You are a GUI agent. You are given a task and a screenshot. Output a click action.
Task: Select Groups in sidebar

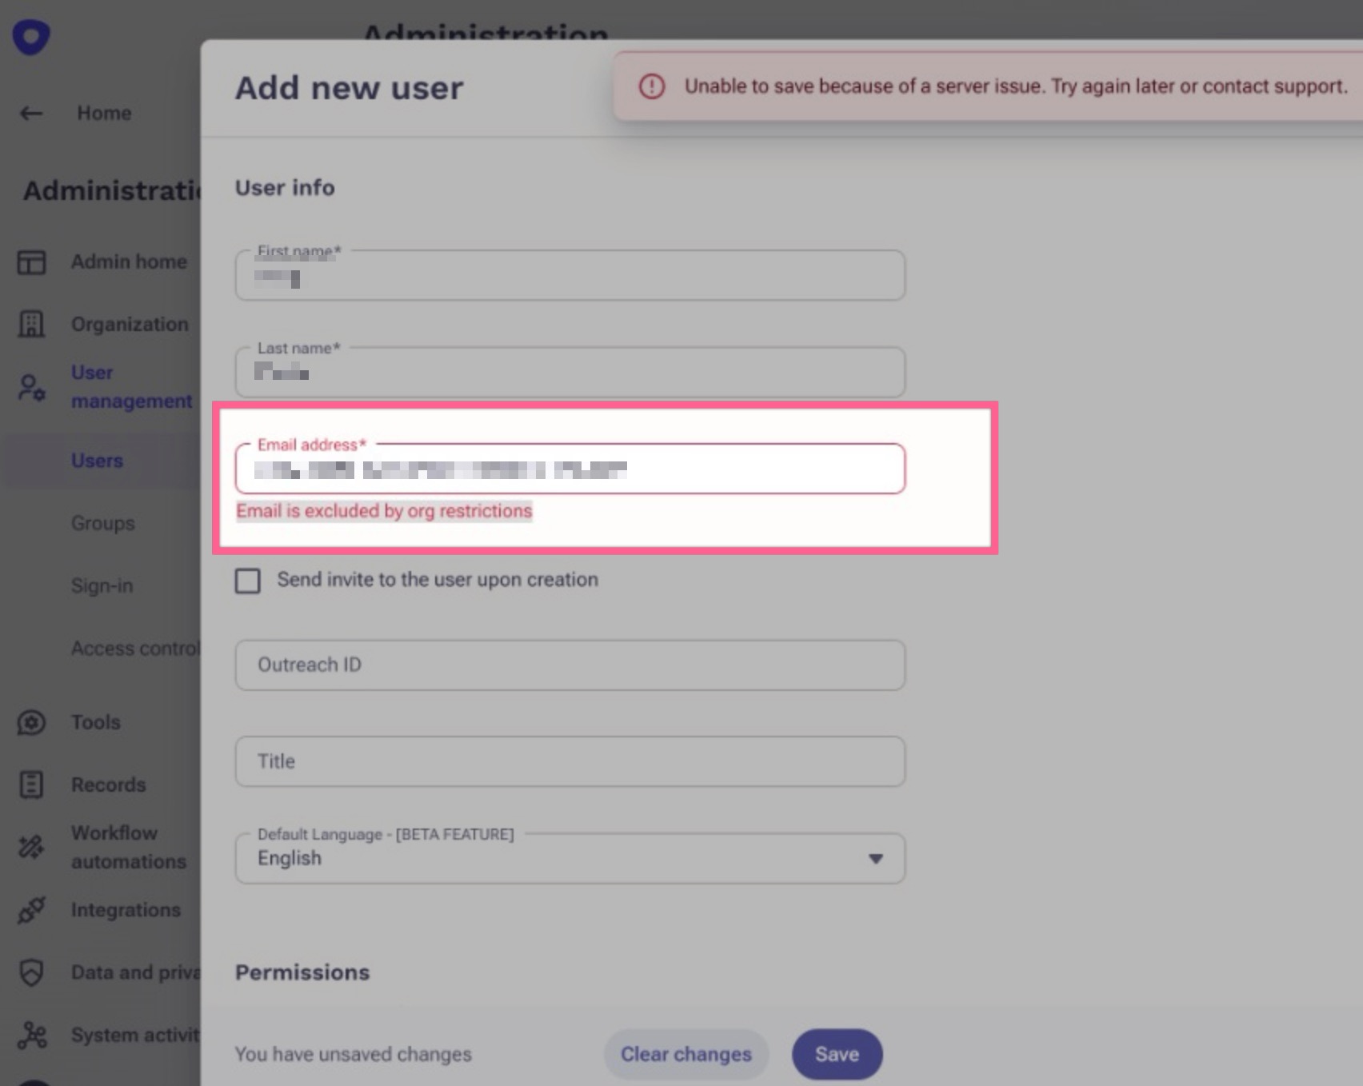pyautogui.click(x=102, y=523)
